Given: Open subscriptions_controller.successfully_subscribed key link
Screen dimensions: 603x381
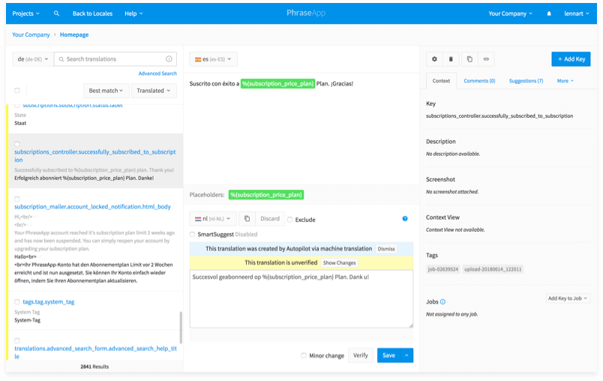Looking at the screenshot, I should tap(95, 156).
